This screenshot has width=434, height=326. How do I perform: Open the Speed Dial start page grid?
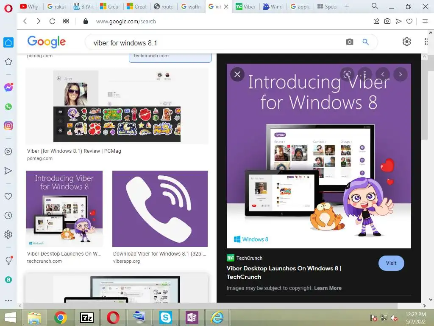[x=66, y=21]
